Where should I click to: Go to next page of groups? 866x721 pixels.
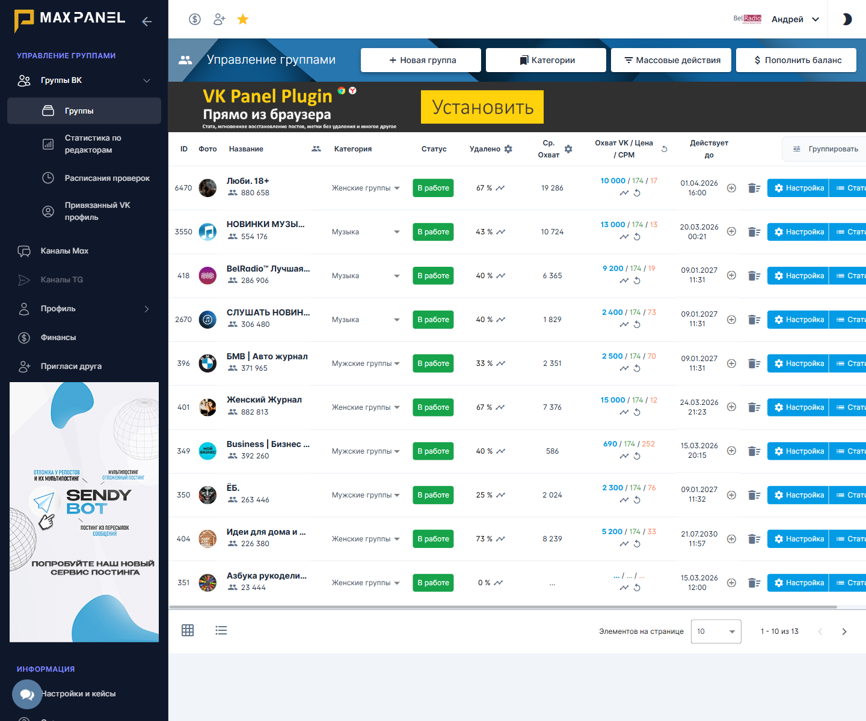tap(844, 631)
